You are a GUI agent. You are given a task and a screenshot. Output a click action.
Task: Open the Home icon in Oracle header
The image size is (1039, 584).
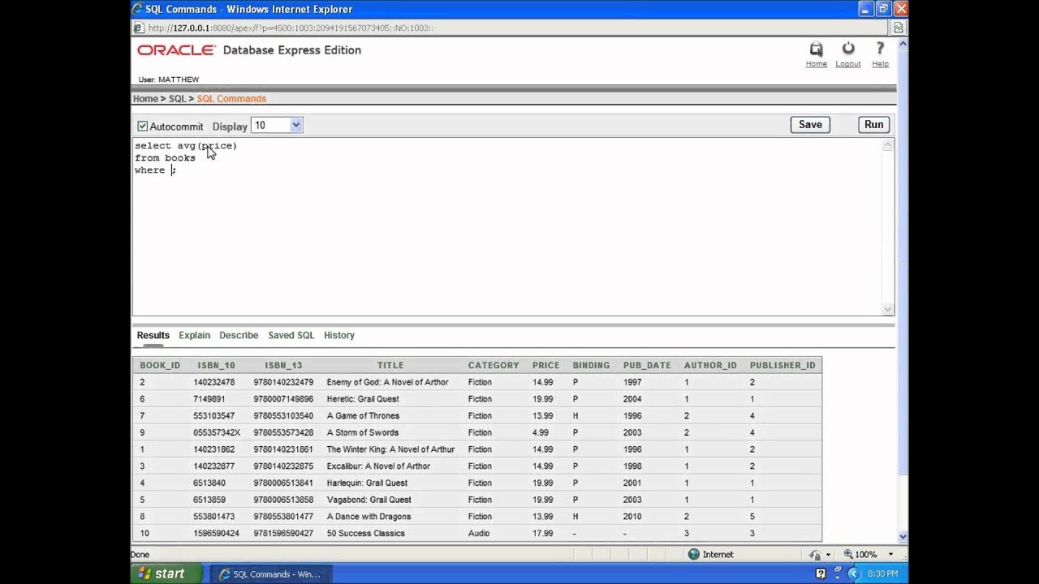[x=817, y=49]
